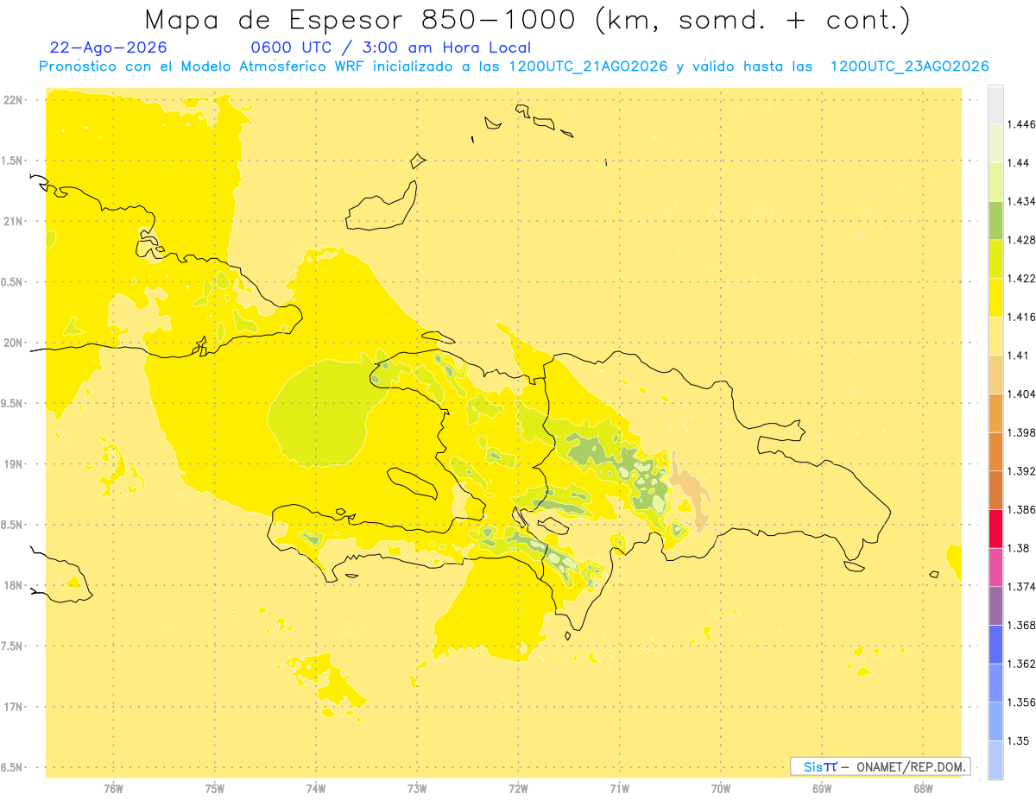This screenshot has width=1036, height=800.
Task: Click the purple legend segment between 1.368 and 1.374
Action: 995,606
